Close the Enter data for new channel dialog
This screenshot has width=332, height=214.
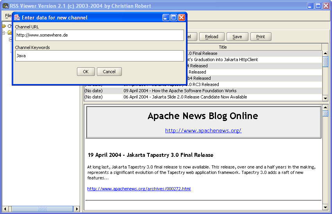(x=182, y=18)
